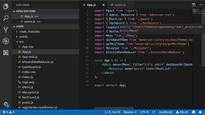Open Source Control view
Viewport: 205px width, 115px height.
(x=6, y=29)
